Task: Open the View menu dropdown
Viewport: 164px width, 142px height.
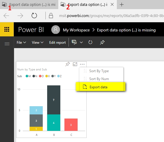Action: (x=37, y=43)
